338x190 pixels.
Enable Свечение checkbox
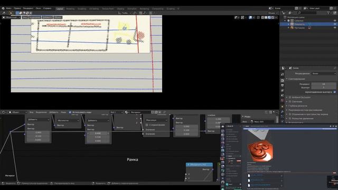[x=290, y=101]
